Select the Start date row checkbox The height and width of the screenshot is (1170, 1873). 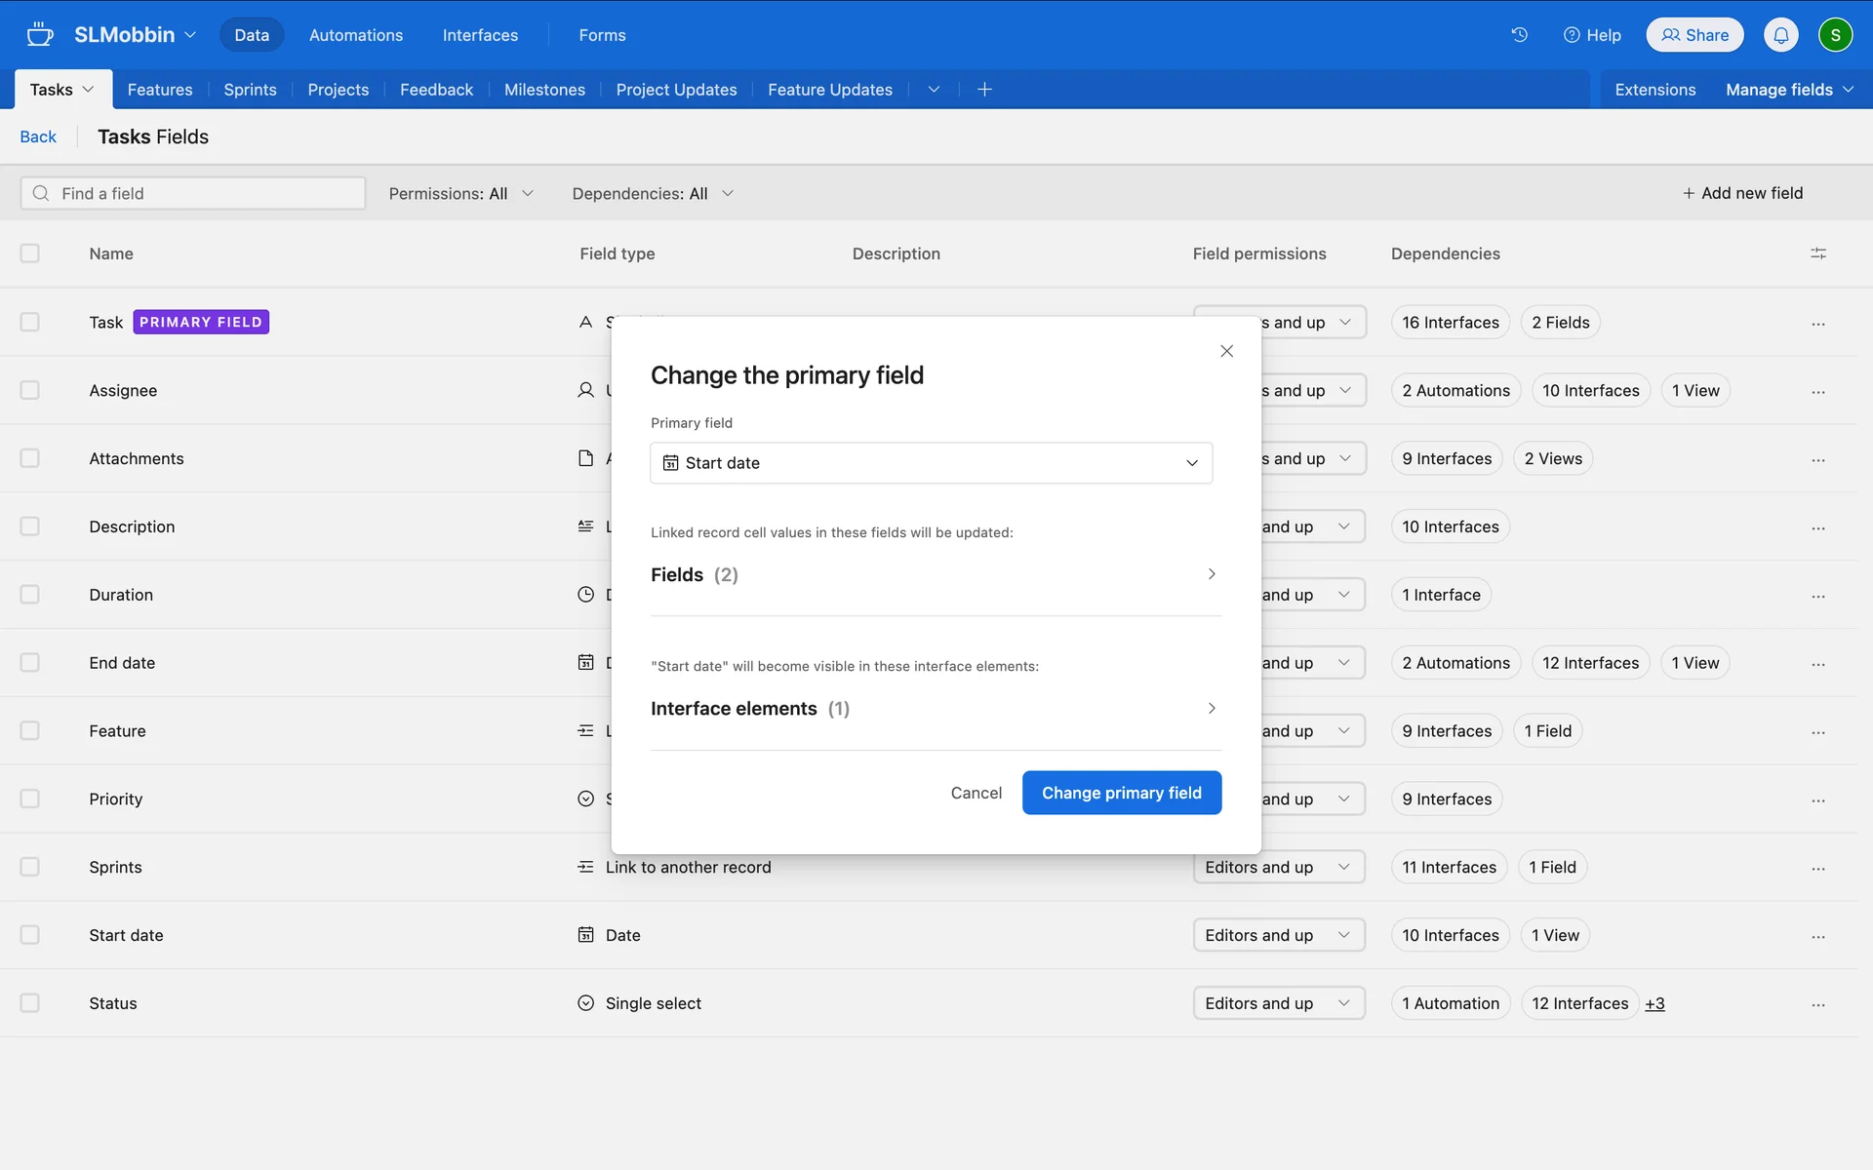click(30, 935)
